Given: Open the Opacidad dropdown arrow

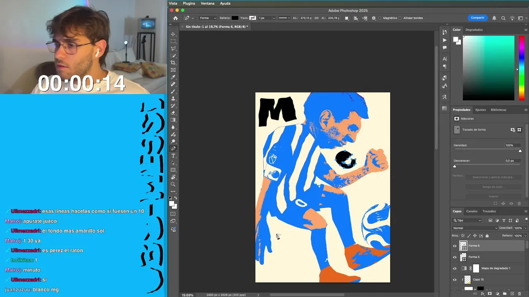Looking at the screenshot, I should 526,228.
